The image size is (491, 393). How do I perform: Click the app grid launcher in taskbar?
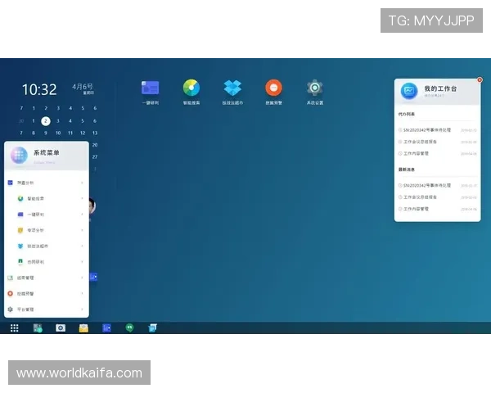pyautogui.click(x=14, y=327)
